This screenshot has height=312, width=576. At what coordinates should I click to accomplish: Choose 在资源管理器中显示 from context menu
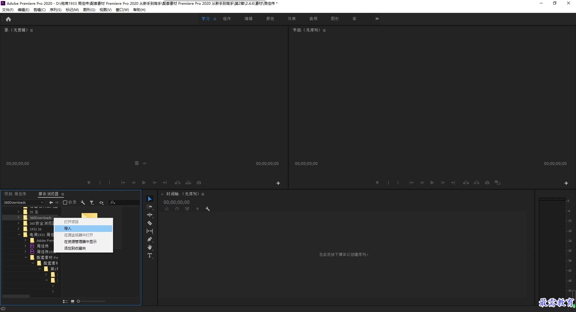pos(83,242)
